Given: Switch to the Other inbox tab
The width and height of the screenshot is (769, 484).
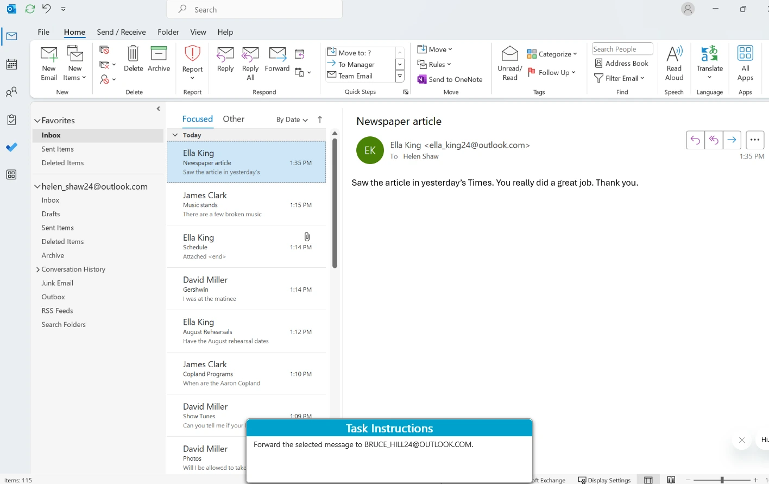Looking at the screenshot, I should [234, 118].
